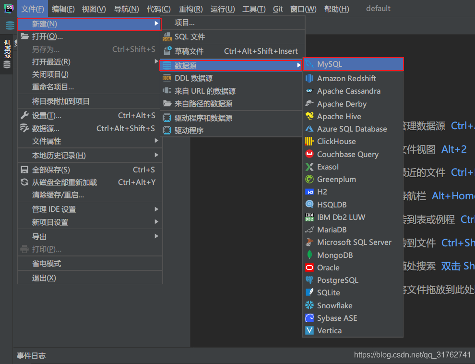Open the 工具(T) menu

(x=254, y=9)
